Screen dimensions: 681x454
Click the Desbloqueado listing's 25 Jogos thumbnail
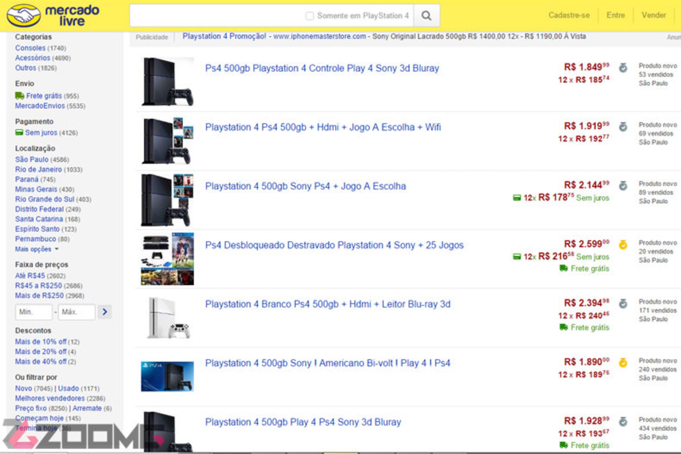coord(167,259)
